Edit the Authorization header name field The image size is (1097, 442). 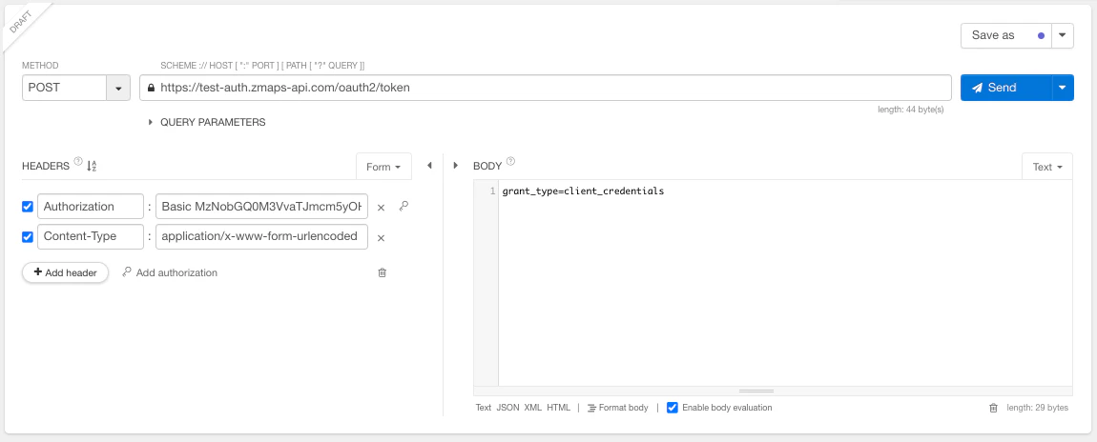pos(91,207)
